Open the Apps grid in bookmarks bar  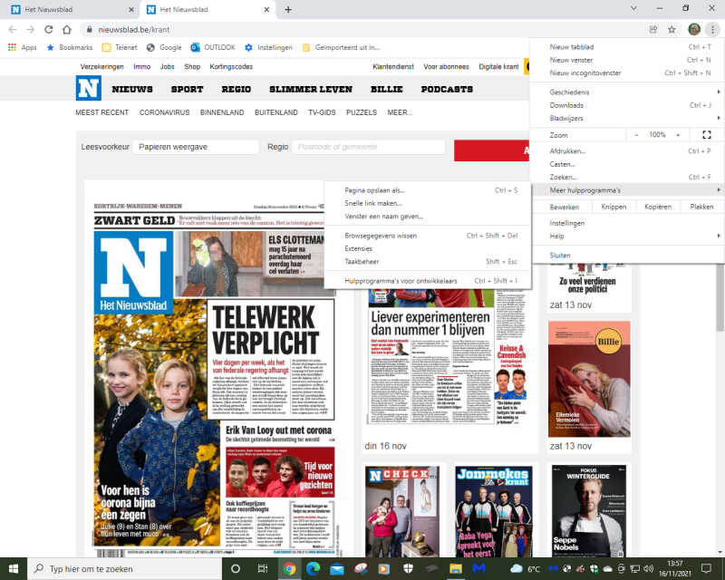coord(23,47)
